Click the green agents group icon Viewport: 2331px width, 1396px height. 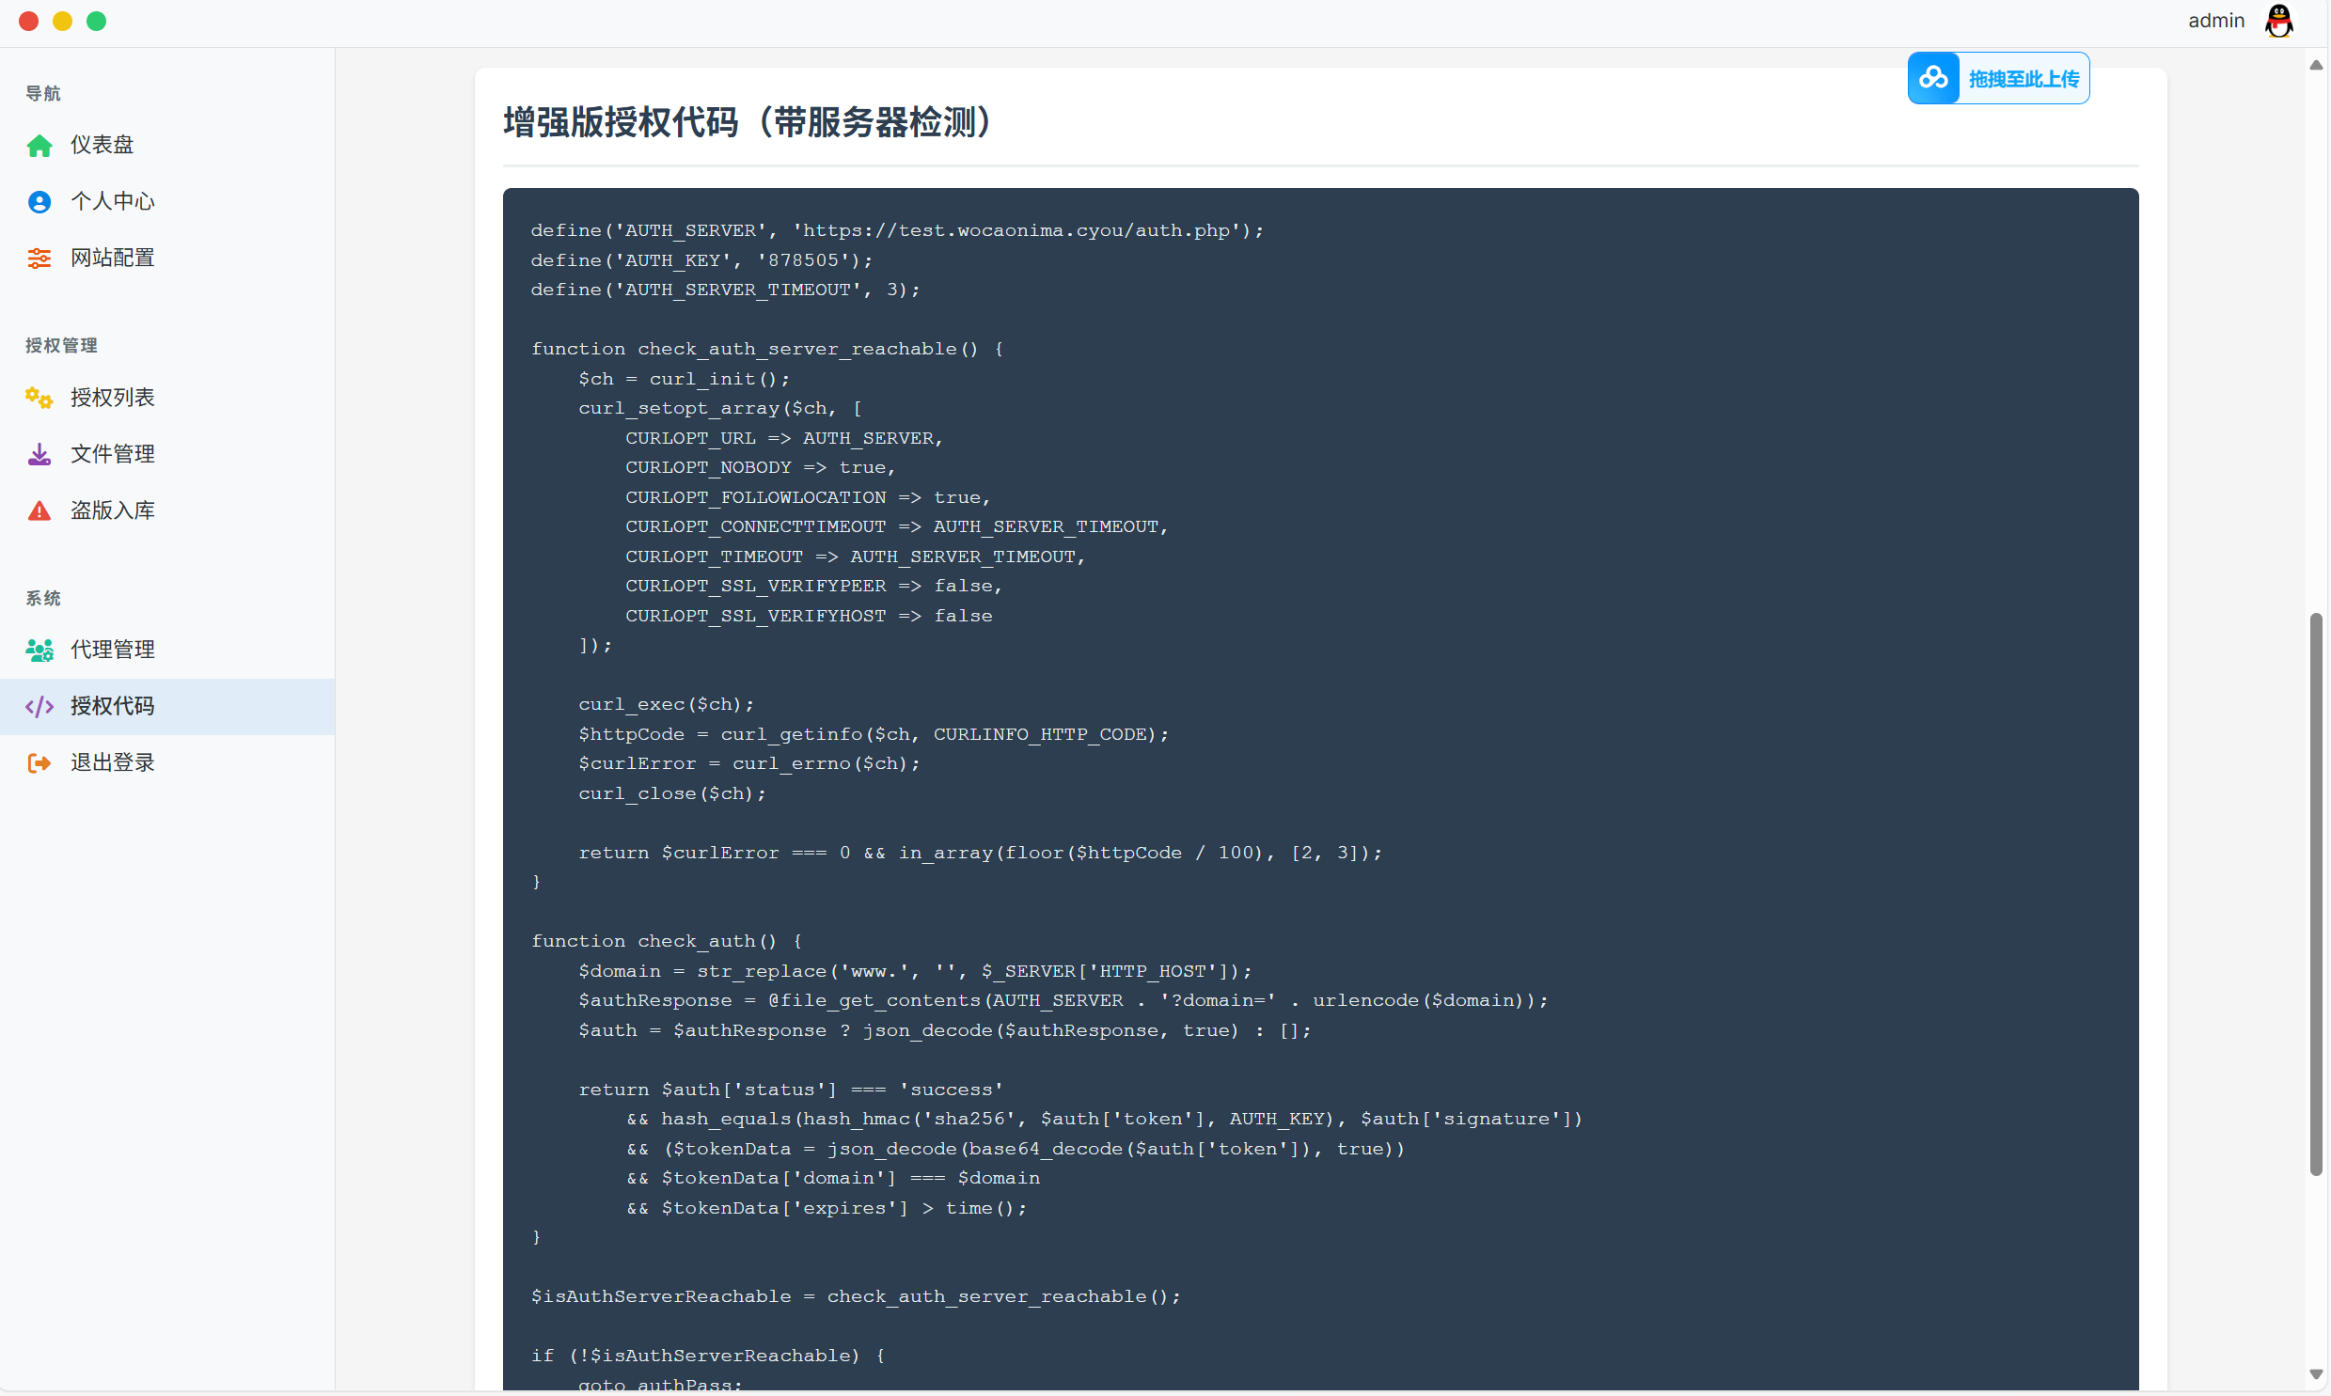coord(39,650)
